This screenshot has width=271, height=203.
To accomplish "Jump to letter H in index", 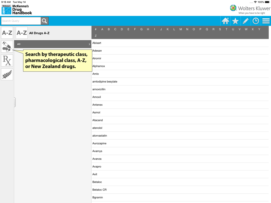I will pos(148,29).
